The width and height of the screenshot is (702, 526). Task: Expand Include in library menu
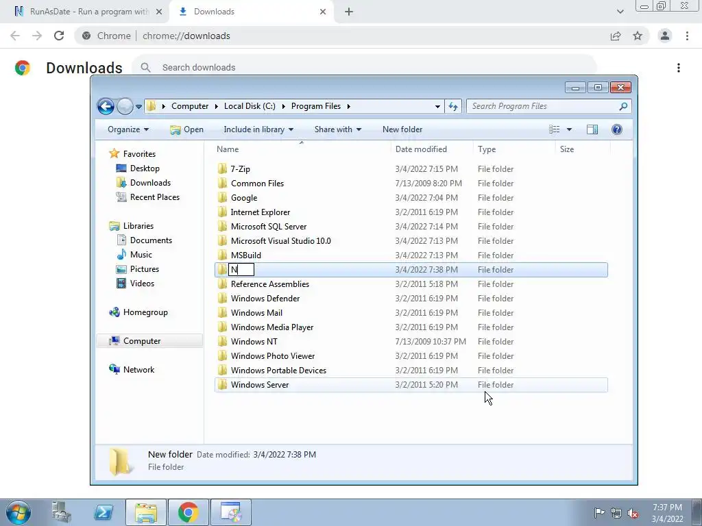[x=258, y=129]
